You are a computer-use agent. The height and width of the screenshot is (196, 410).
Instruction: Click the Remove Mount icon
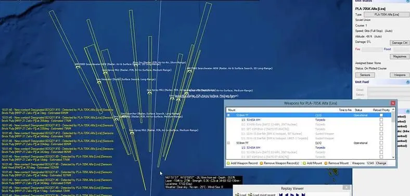[326, 163]
